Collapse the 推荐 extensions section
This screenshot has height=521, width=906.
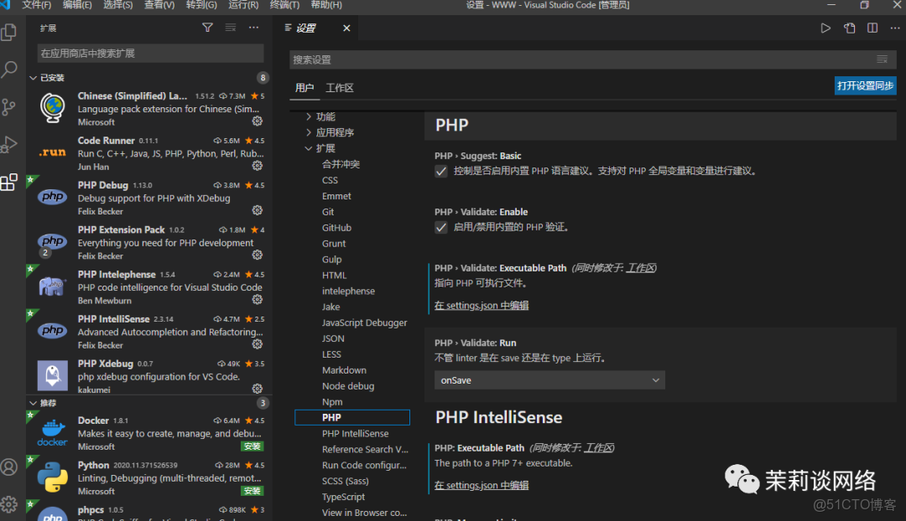point(33,403)
